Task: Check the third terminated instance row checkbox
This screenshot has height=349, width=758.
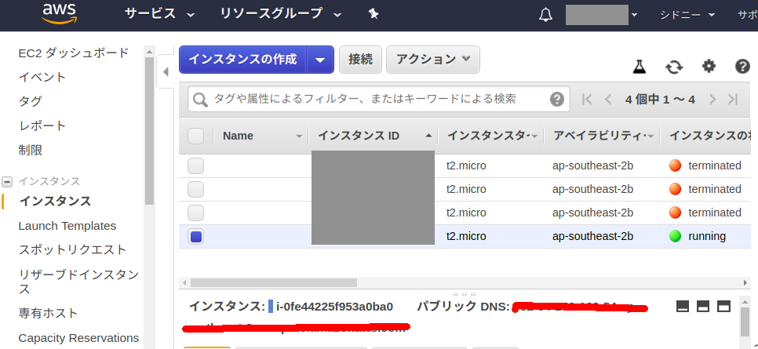Action: (x=196, y=213)
